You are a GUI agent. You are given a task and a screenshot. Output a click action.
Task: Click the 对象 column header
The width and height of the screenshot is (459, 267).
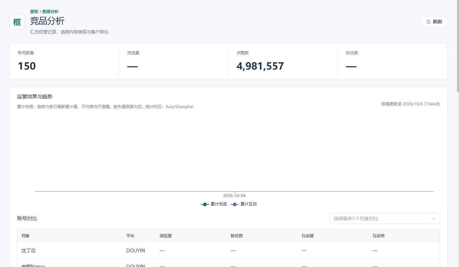click(25, 236)
